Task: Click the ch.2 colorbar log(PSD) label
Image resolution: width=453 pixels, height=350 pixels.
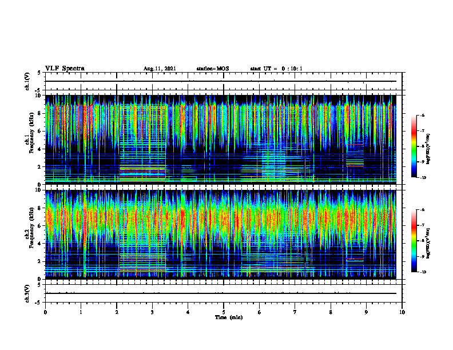Action: (x=428, y=244)
